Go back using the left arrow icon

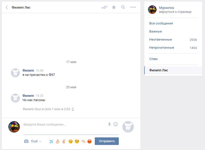pyautogui.click(x=7, y=7)
